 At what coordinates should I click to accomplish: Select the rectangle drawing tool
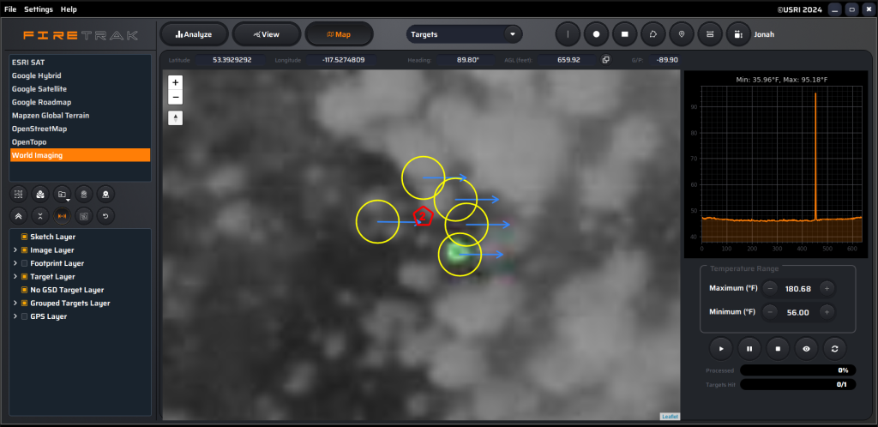(625, 34)
